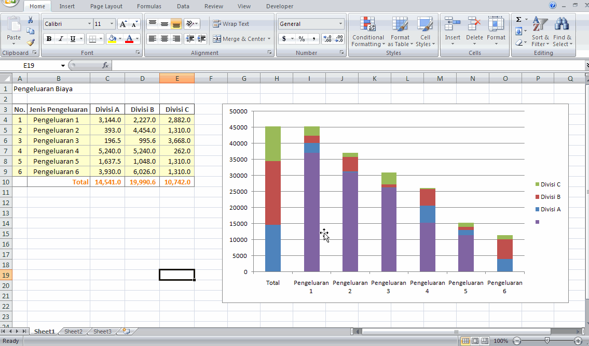
Task: Open Sort & Filter menu
Action: pyautogui.click(x=540, y=32)
